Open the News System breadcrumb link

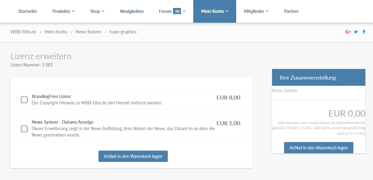[x=88, y=32]
